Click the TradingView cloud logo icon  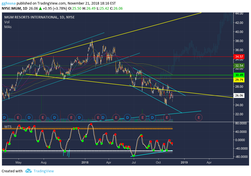tap(28, 171)
